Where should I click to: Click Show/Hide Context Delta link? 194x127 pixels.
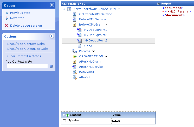point(26,44)
